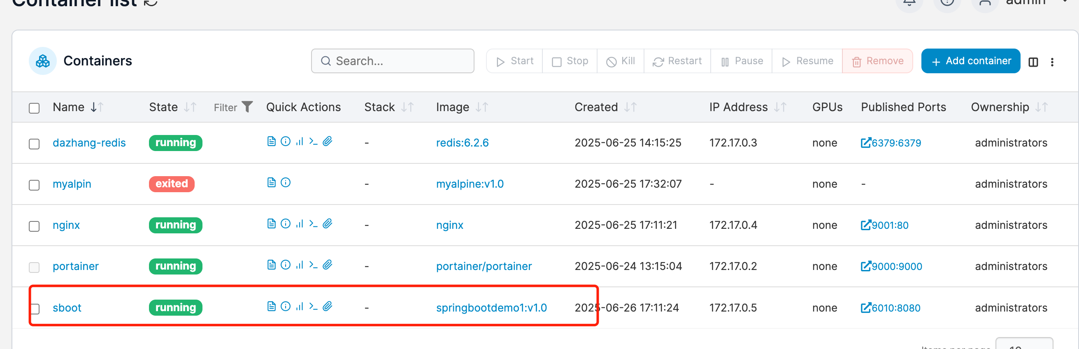Open myalpin container details
The height and width of the screenshot is (349, 1079).
(72, 184)
